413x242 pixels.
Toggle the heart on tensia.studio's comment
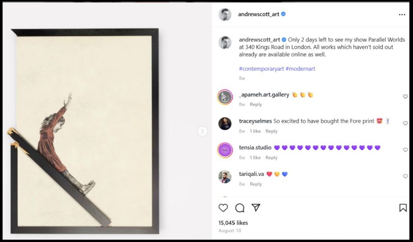pos(405,150)
